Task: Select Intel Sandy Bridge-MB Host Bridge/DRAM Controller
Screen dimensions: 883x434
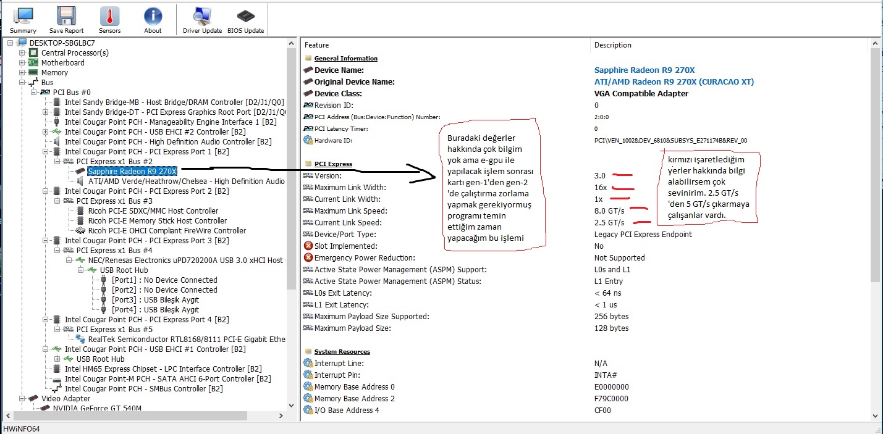Action: 174,102
